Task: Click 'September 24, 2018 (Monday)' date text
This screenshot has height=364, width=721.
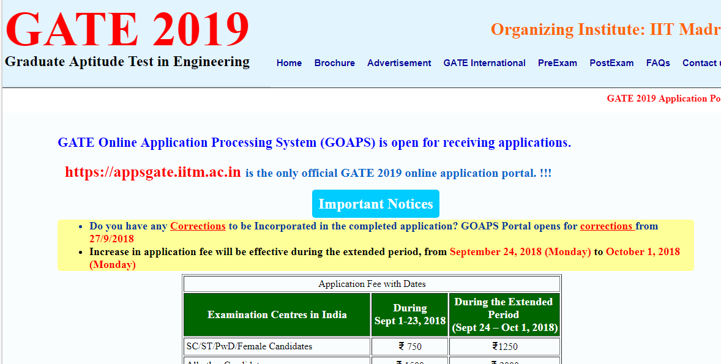Action: (x=520, y=252)
